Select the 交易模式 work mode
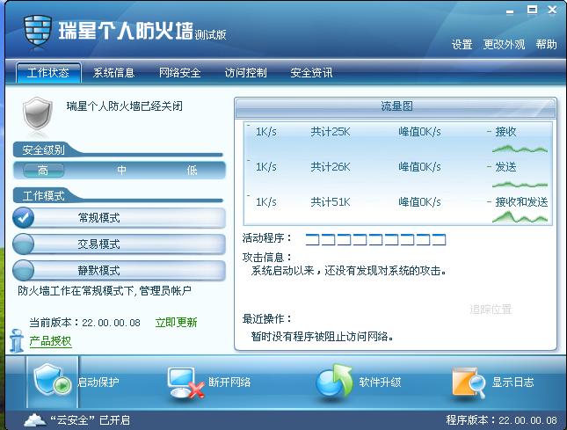This screenshot has width=567, height=430. click(119, 244)
